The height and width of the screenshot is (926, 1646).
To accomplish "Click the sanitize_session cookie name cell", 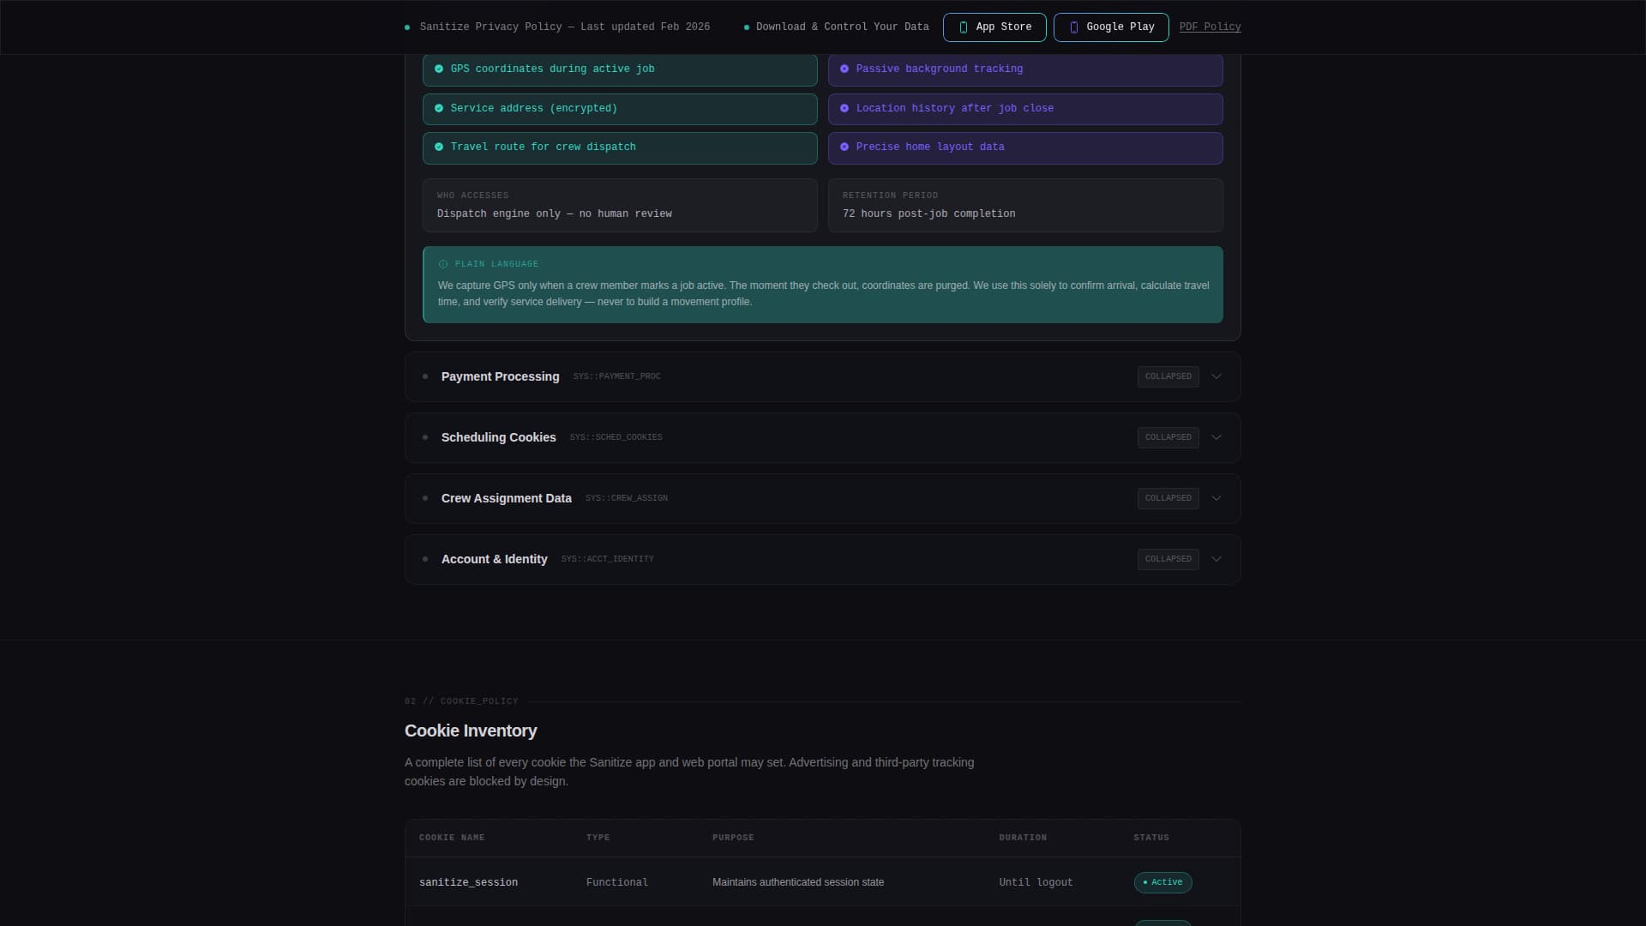I will [468, 882].
